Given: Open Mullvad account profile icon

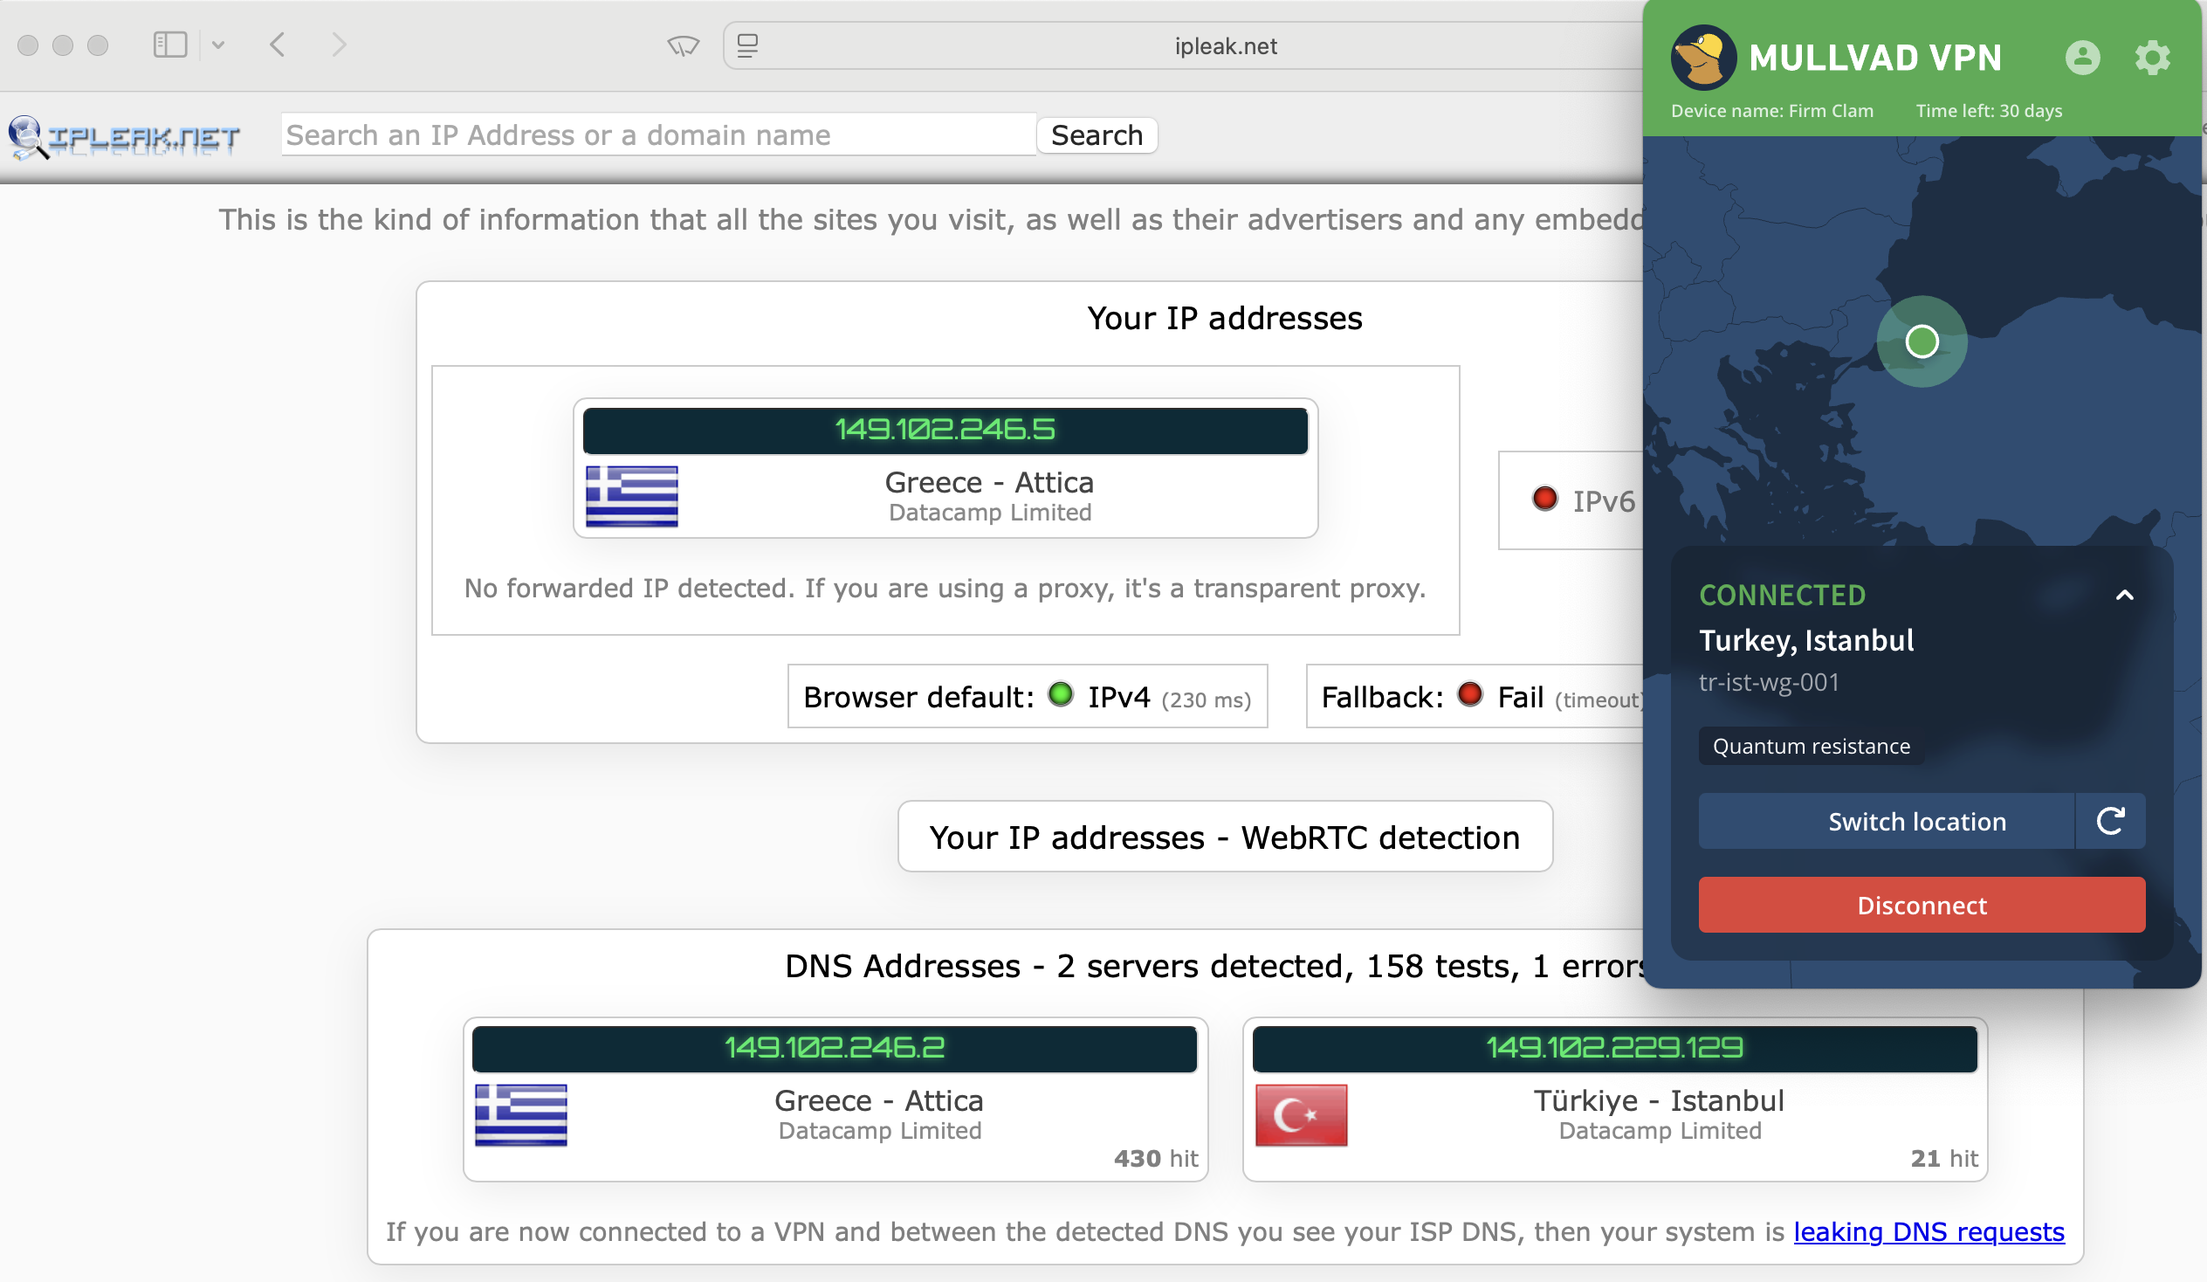Looking at the screenshot, I should coord(2082,58).
